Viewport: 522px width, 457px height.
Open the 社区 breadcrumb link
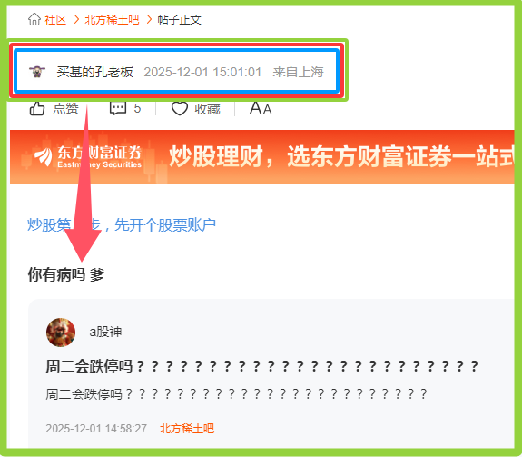(55, 20)
